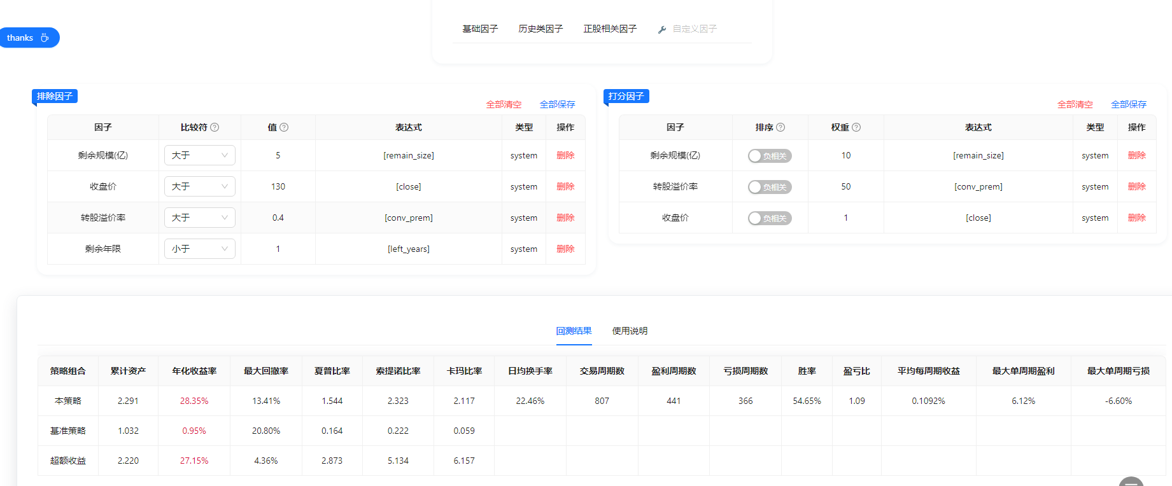1172x486 pixels.
Task: Click the 最大回撤率 column header
Action: (266, 371)
